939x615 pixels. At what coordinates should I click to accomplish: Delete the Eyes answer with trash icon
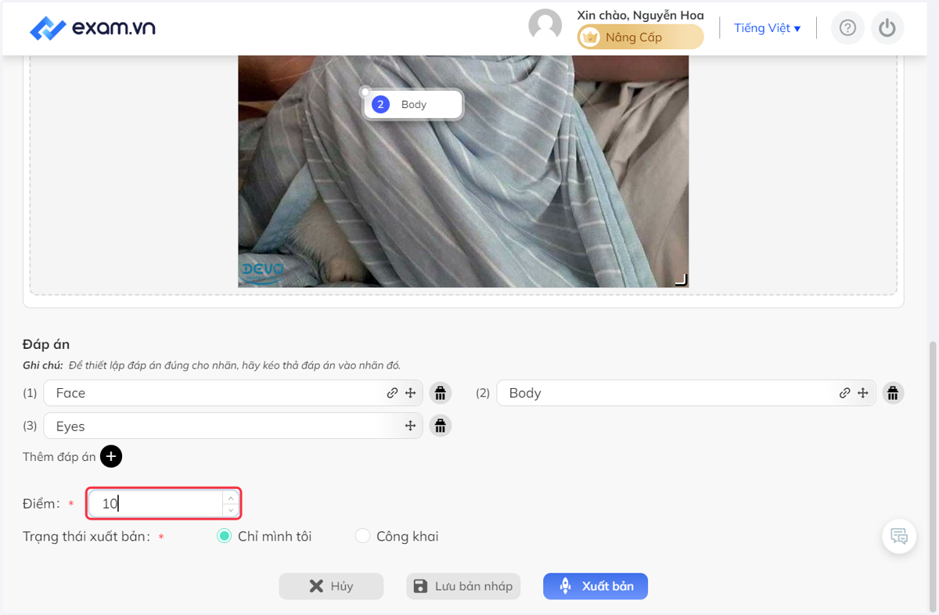point(441,426)
